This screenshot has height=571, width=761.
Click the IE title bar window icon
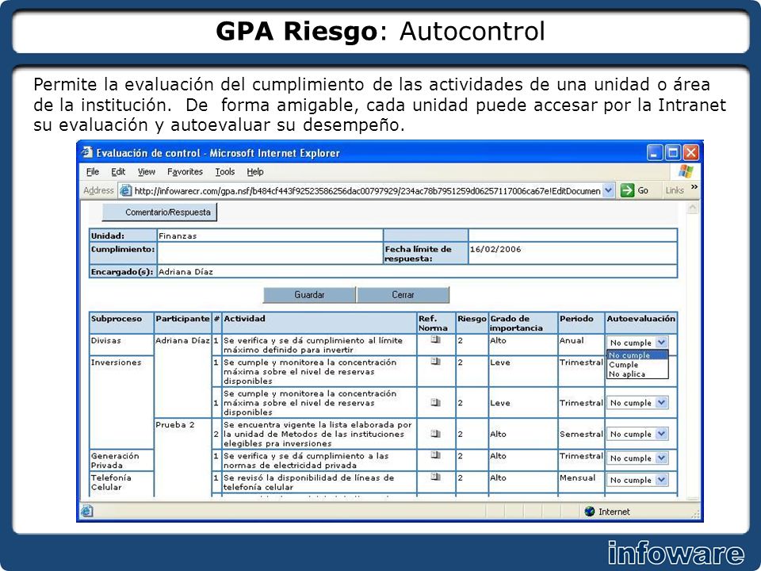87,152
